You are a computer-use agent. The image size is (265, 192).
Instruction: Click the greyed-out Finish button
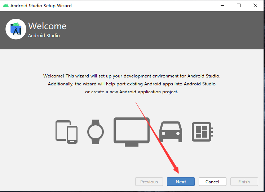pyautogui.click(x=244, y=182)
